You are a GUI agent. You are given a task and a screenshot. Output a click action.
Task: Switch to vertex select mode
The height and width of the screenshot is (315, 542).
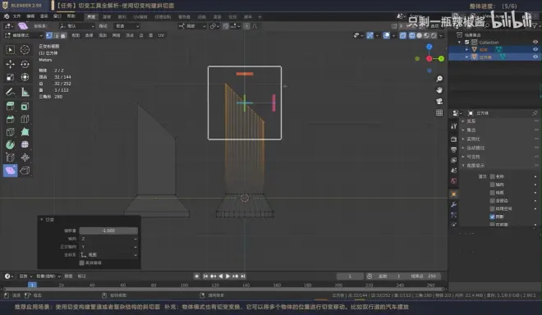pyautogui.click(x=49, y=35)
